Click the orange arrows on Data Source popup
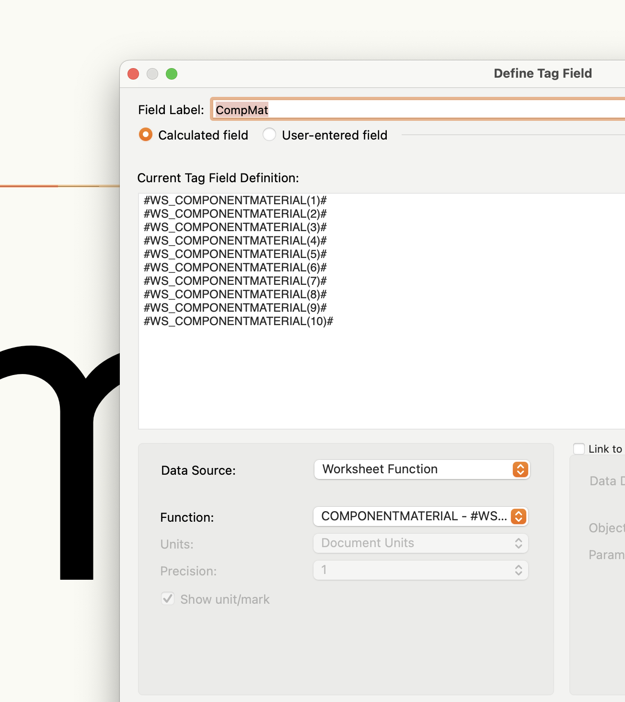The width and height of the screenshot is (625, 702). (x=520, y=469)
